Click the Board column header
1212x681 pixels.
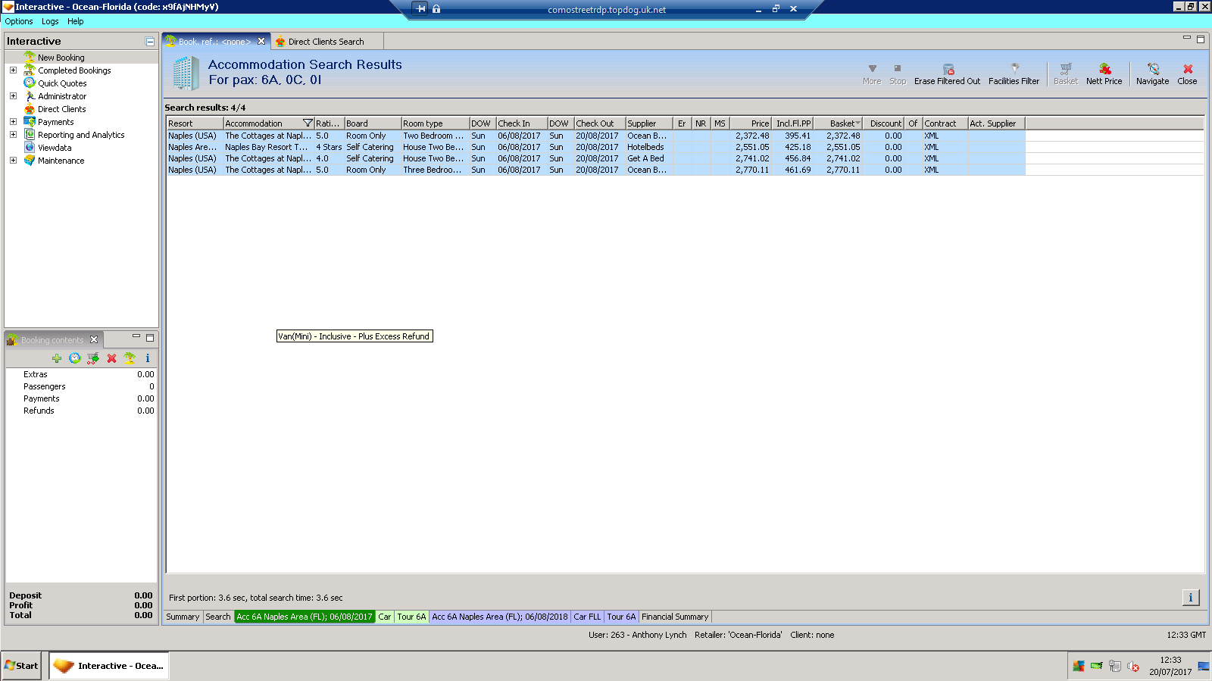[x=373, y=123]
